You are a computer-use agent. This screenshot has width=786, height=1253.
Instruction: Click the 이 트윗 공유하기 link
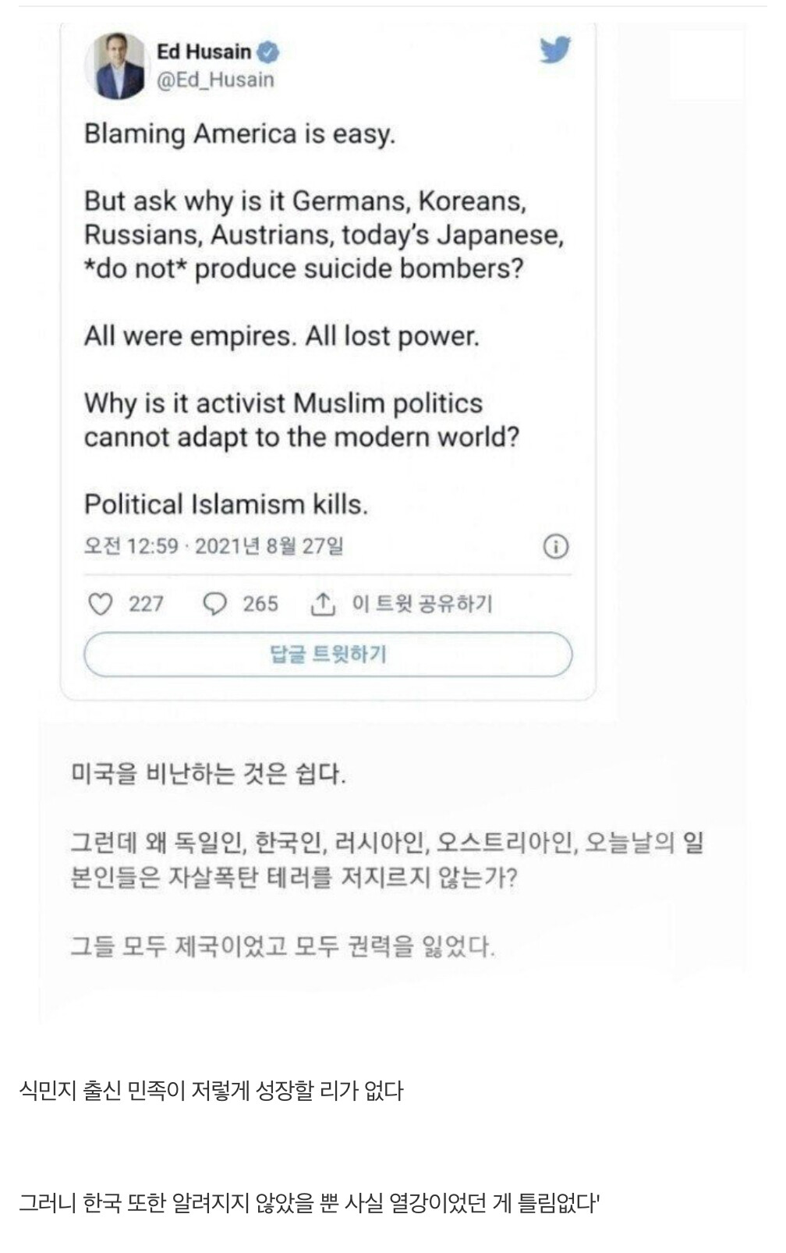point(422,604)
